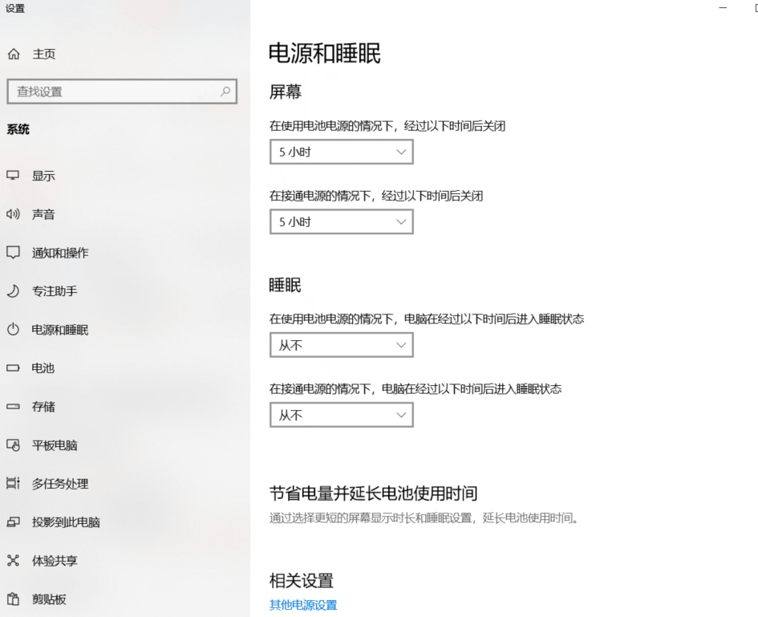This screenshot has width=758, height=617.
Task: Click the notification icon for 通知和操作
Action: (x=13, y=253)
